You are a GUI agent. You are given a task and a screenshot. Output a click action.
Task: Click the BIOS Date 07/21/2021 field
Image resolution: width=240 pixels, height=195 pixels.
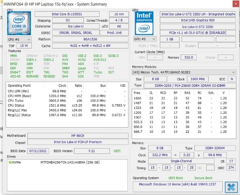(x=38, y=151)
